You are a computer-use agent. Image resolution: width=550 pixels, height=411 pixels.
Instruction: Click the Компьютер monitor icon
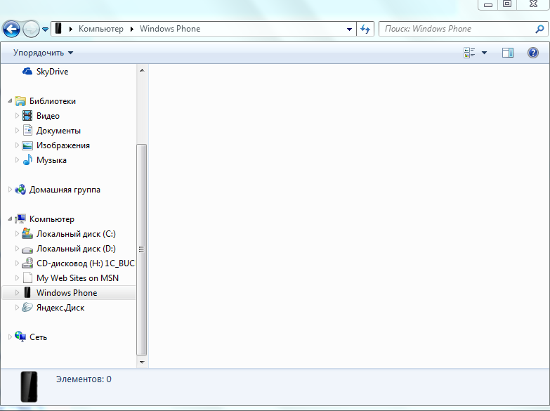tap(20, 218)
